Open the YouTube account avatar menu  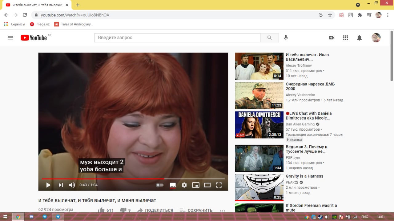(376, 37)
